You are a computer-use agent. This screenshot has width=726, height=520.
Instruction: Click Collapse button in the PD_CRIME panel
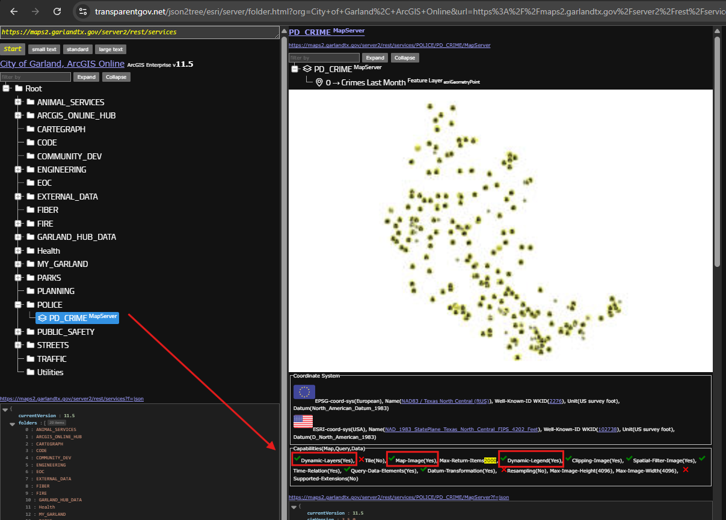[405, 58]
